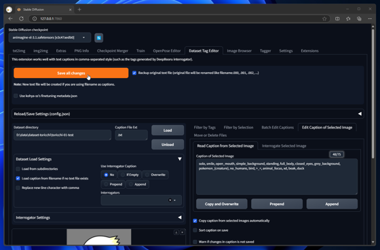Open the browser favorites list icon
The height and width of the screenshot is (250, 380).
[x=348, y=19]
